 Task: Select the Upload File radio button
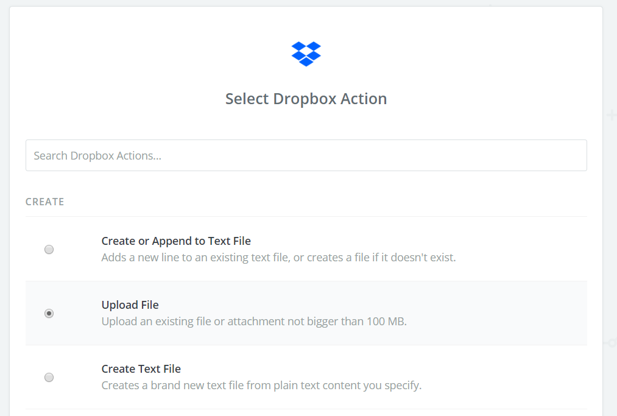49,313
